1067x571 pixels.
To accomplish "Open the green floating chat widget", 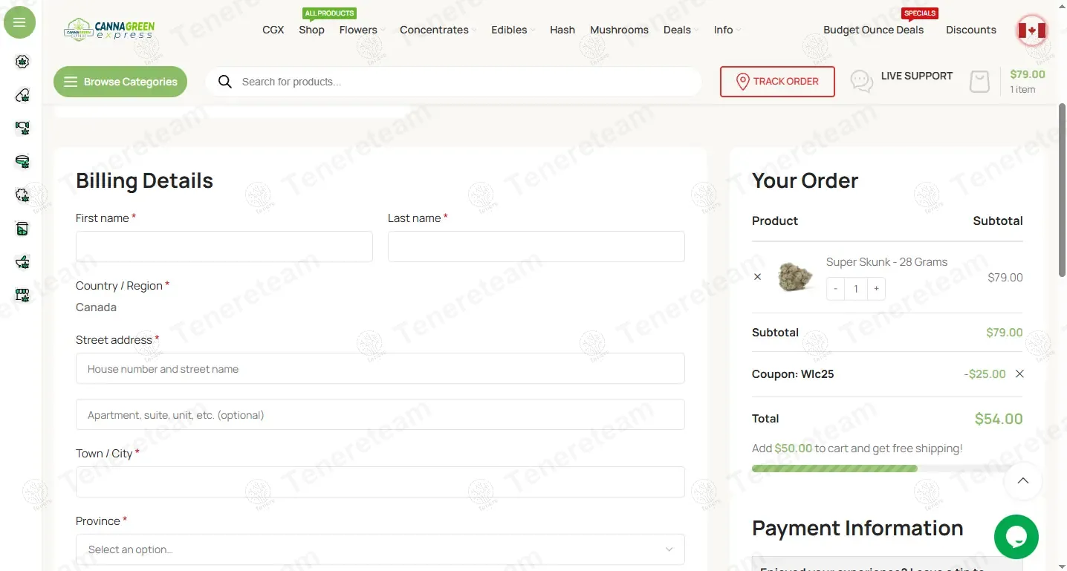I will pyautogui.click(x=1016, y=537).
